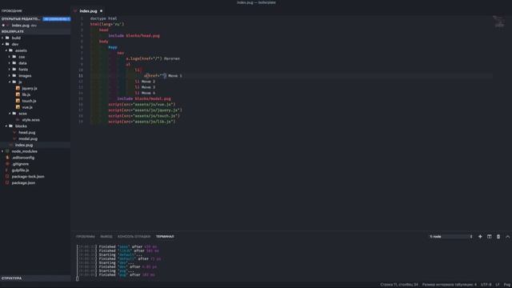Expand the node_modules folder arrow

[2, 151]
